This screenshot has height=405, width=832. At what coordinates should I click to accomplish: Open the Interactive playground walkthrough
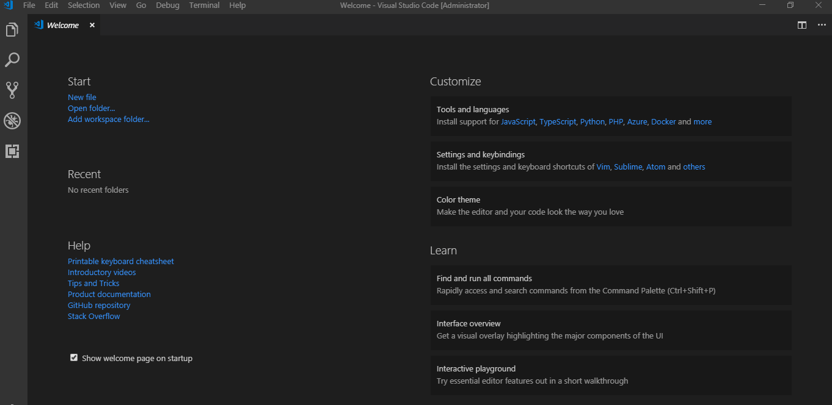[476, 368]
